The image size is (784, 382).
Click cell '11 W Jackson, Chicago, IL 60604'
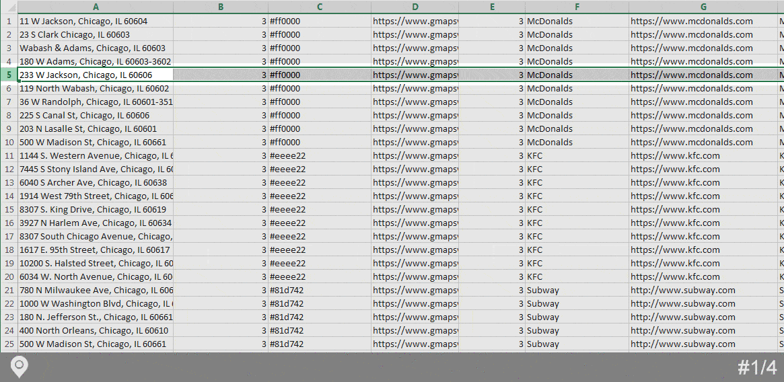click(96, 21)
